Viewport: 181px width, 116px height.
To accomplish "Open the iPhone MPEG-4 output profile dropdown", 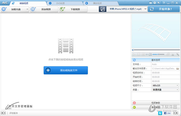I will pyautogui.click(x=127, y=9).
